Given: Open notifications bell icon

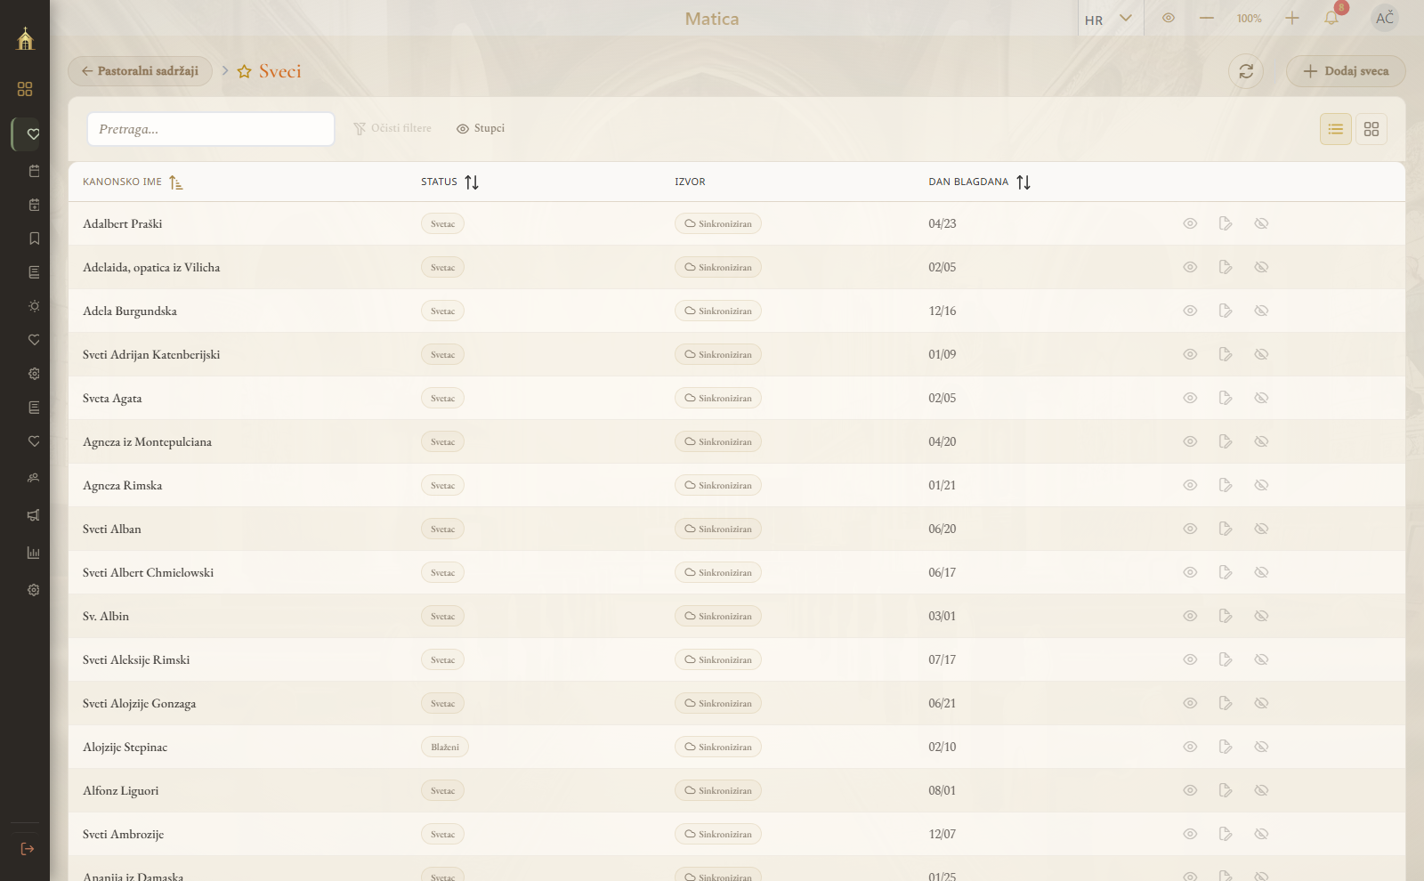Looking at the screenshot, I should click(1331, 18).
